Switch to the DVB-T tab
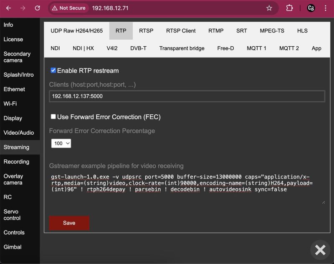334x264 pixels. [x=138, y=48]
